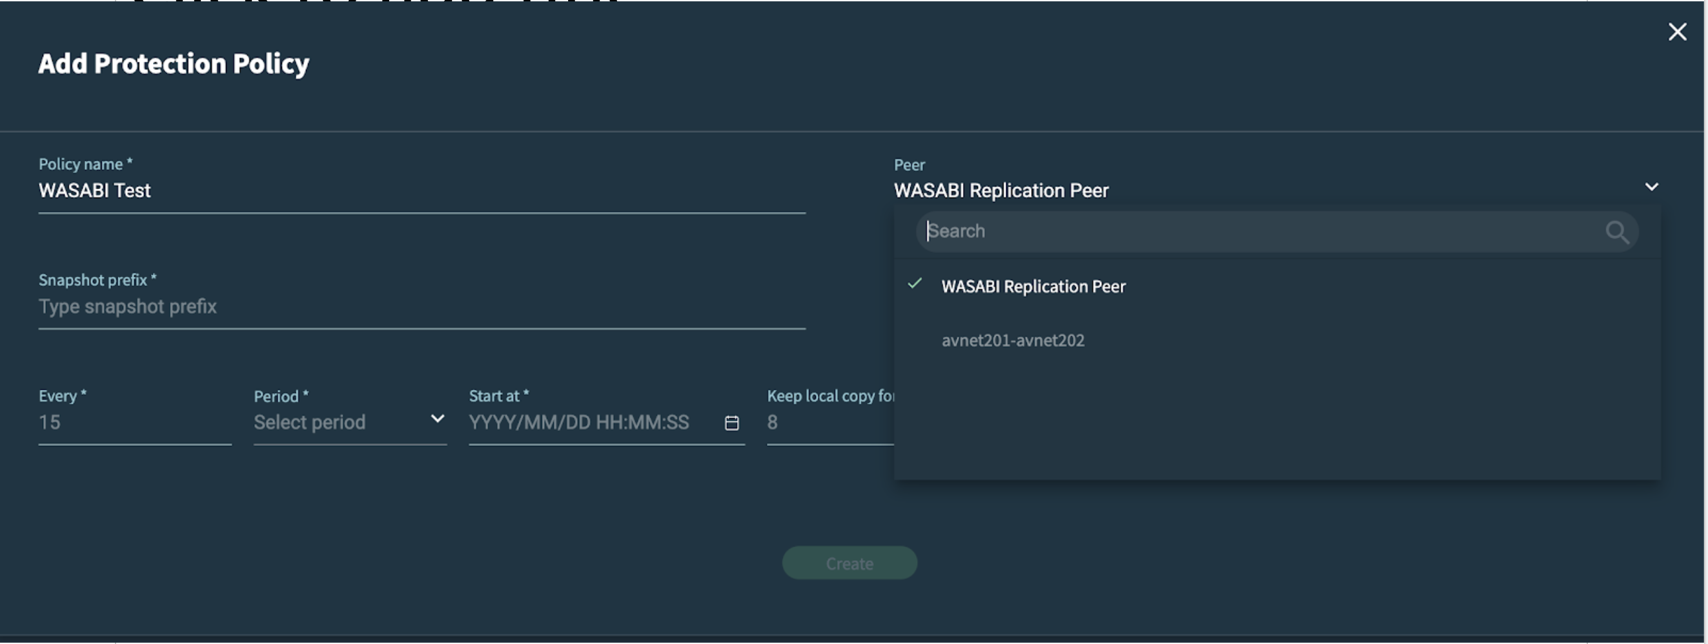Click the Snapshot prefix label

(x=97, y=280)
